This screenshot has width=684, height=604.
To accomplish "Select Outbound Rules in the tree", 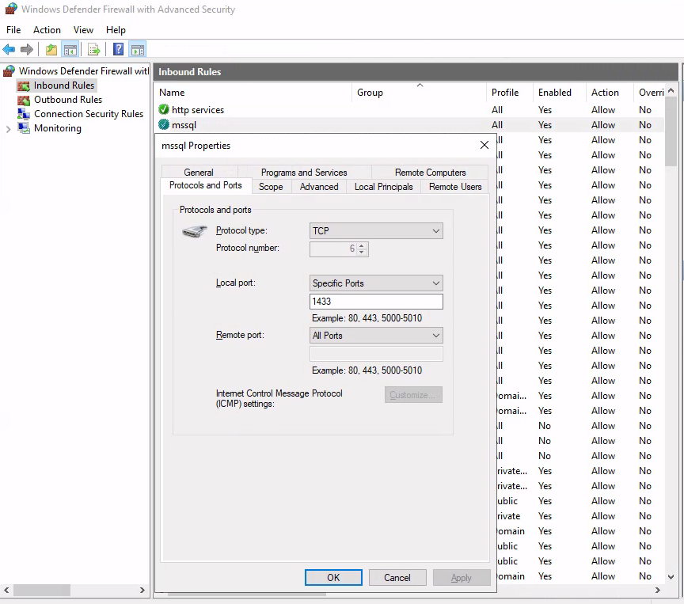I will pos(68,100).
